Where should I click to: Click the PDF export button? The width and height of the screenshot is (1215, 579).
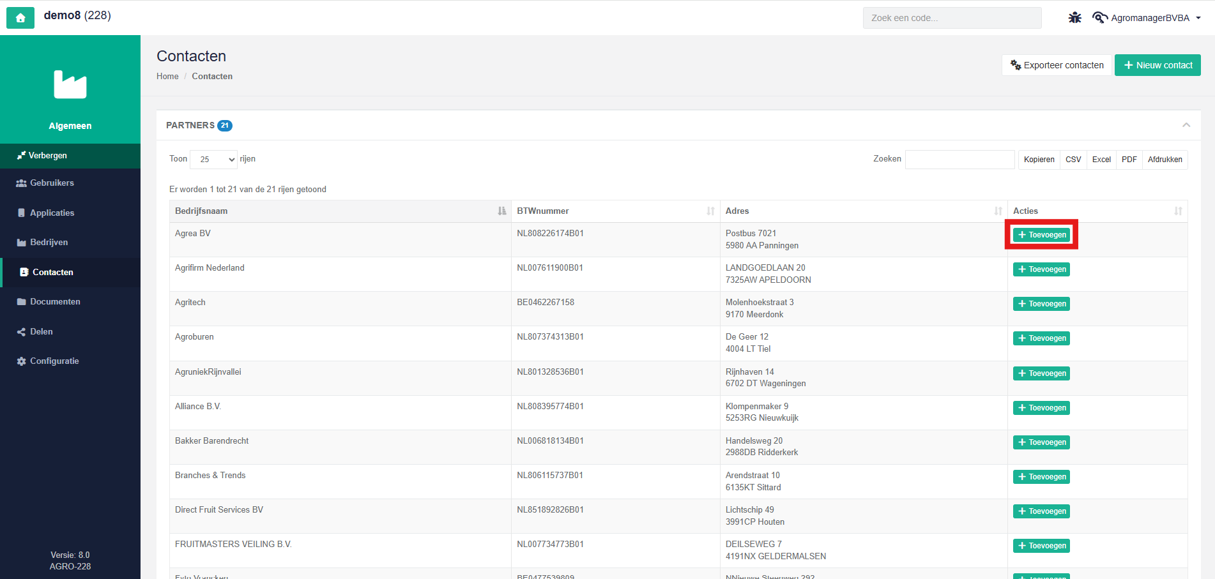(1129, 160)
